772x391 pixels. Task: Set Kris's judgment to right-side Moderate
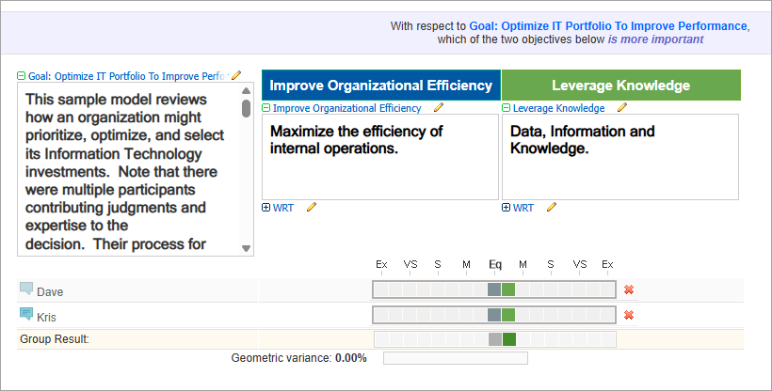tap(523, 314)
